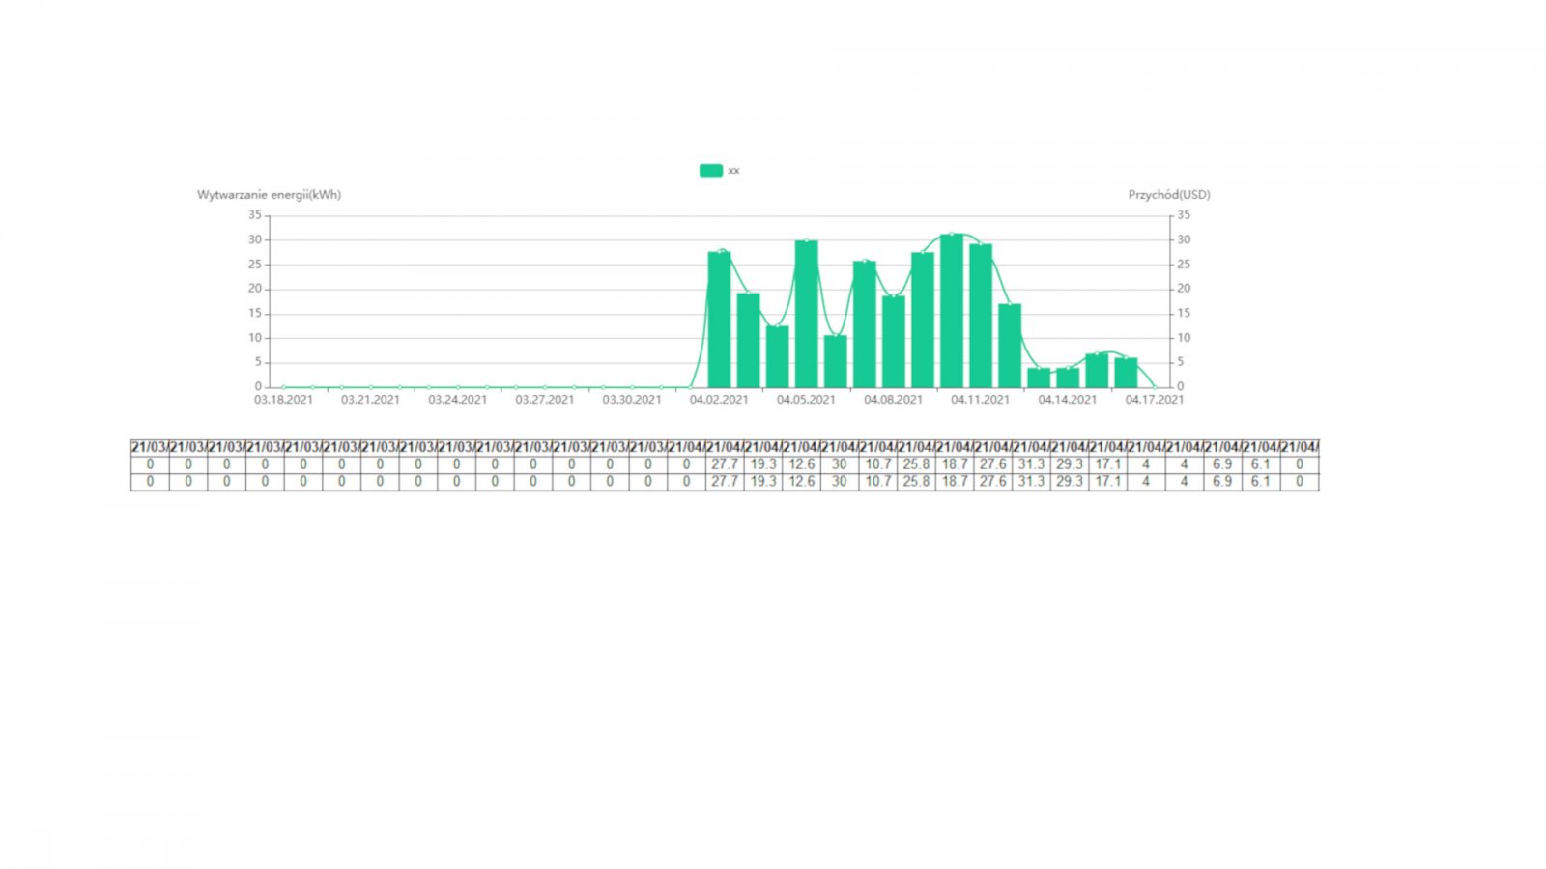This screenshot has height=869, width=1546.
Task: Select the 27.7 cell in first data row
Action: click(725, 464)
